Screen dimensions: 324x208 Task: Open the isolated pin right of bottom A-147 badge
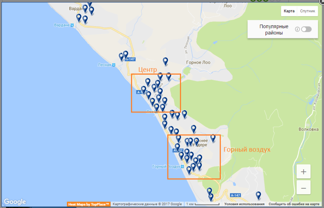258,196
